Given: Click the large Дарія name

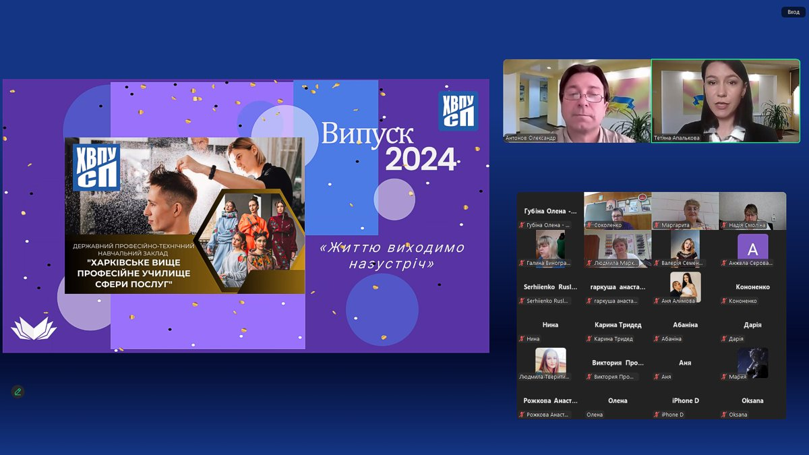Looking at the screenshot, I should click(752, 324).
